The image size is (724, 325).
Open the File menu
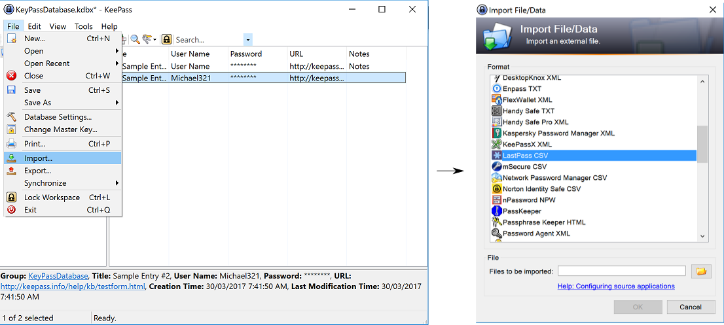(13, 26)
